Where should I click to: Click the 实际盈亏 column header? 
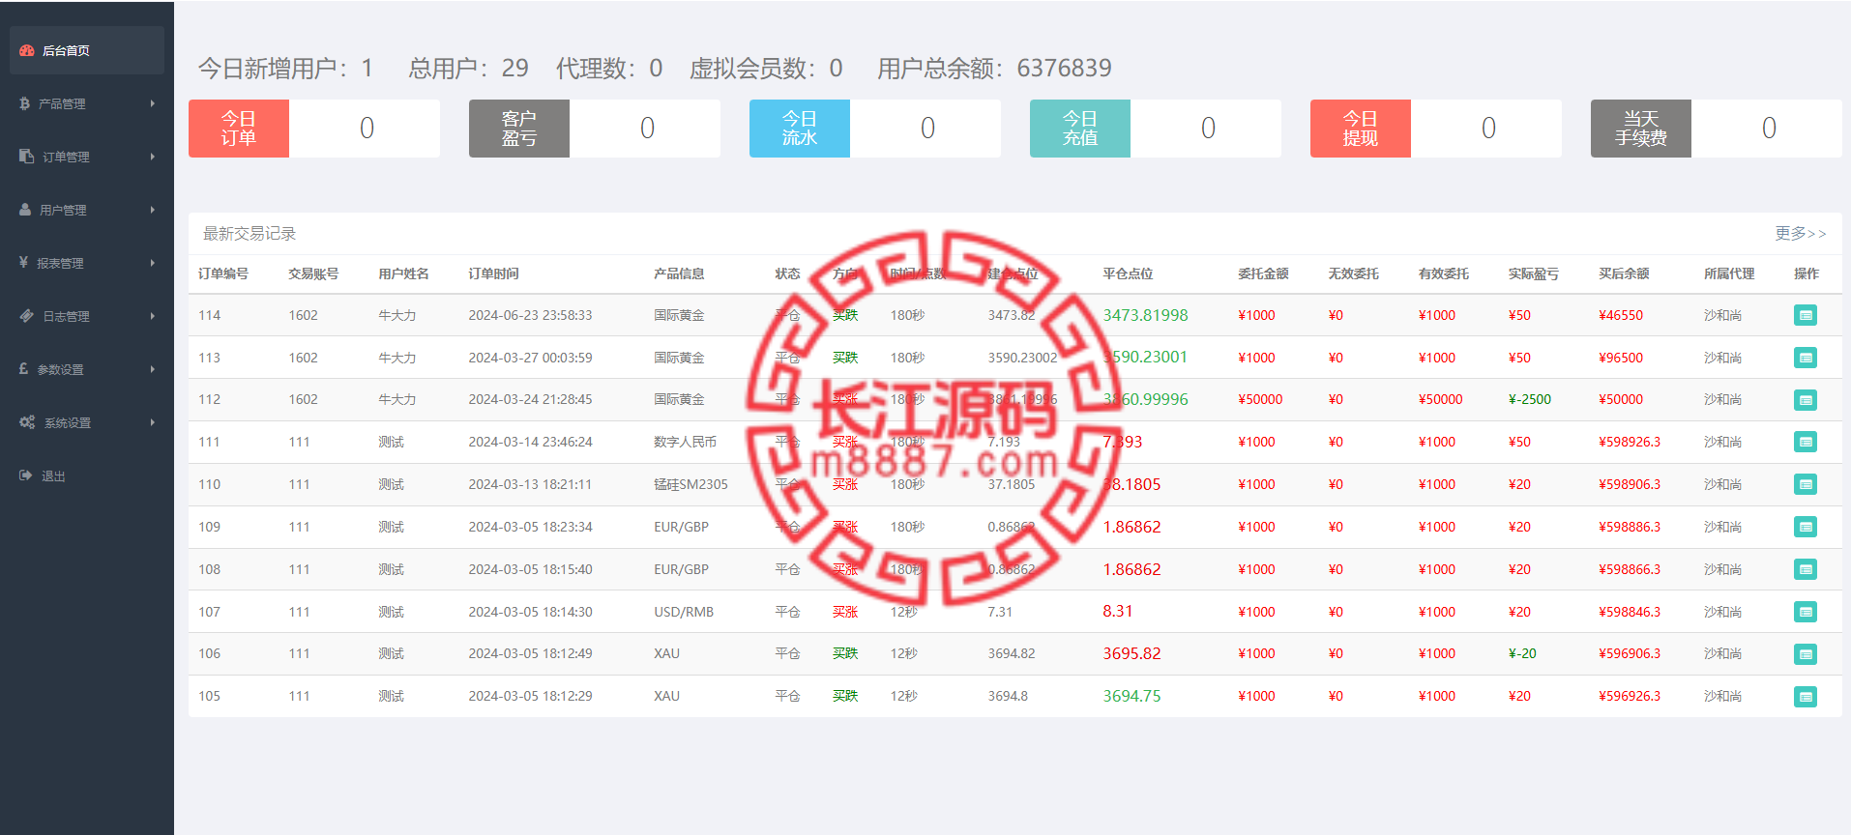point(1533,274)
